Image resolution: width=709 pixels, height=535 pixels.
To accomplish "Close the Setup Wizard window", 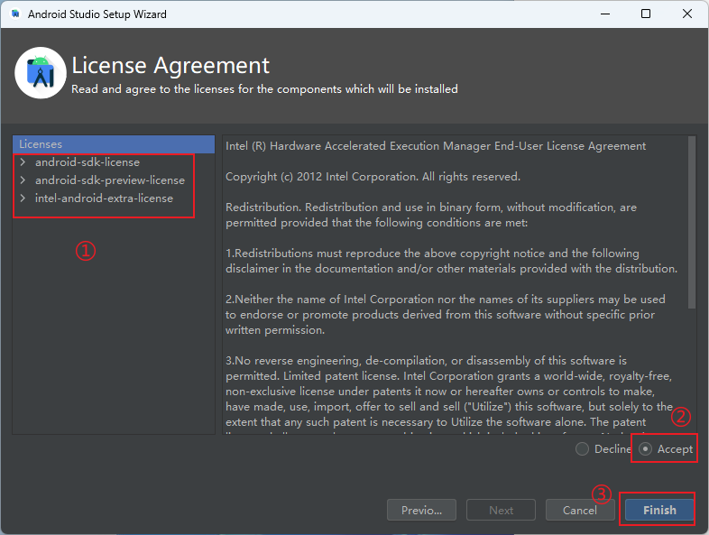I will pos(686,14).
